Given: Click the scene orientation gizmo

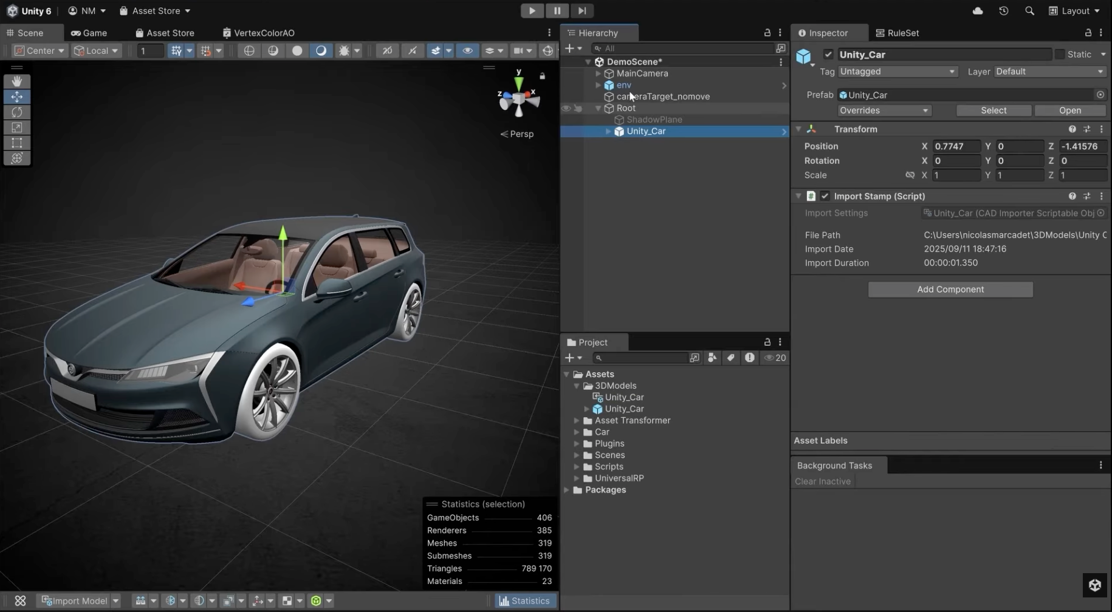Looking at the screenshot, I should (518, 98).
